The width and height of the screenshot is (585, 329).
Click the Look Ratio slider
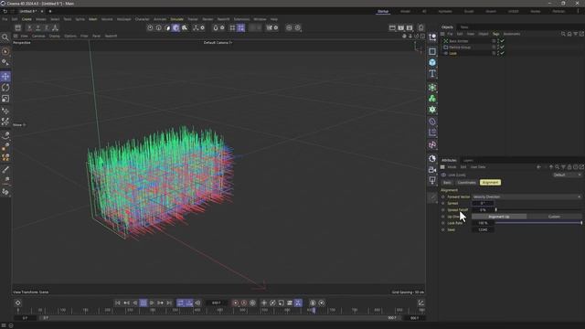(538, 223)
